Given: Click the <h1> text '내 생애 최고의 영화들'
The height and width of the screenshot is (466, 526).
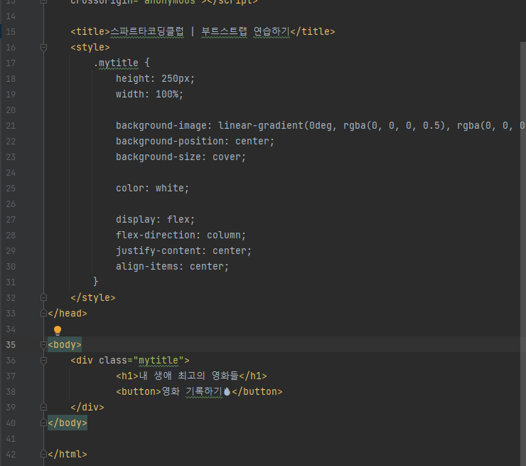Looking at the screenshot, I should click(188, 376).
